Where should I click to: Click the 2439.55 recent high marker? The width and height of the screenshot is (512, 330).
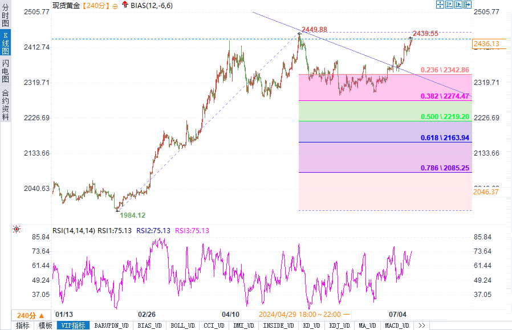425,33
